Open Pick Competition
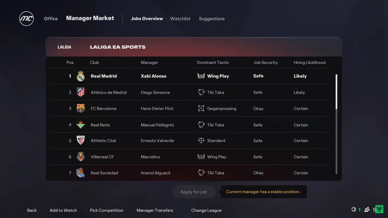 pyautogui.click(x=106, y=210)
